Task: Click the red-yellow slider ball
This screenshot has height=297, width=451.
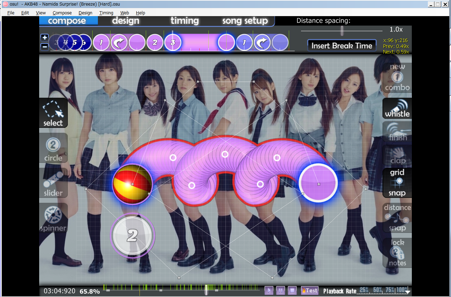Action: click(132, 184)
